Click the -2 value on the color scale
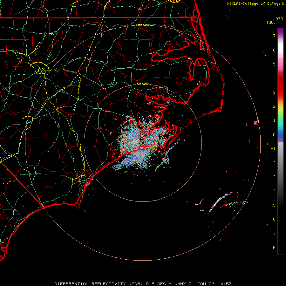286x286 pixels. coord(273,163)
